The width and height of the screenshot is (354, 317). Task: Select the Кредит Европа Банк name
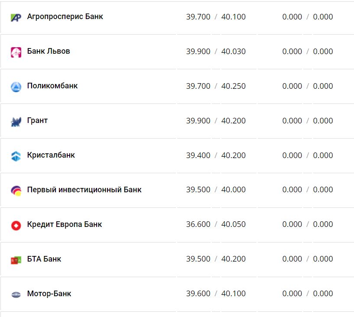pyautogui.click(x=65, y=224)
